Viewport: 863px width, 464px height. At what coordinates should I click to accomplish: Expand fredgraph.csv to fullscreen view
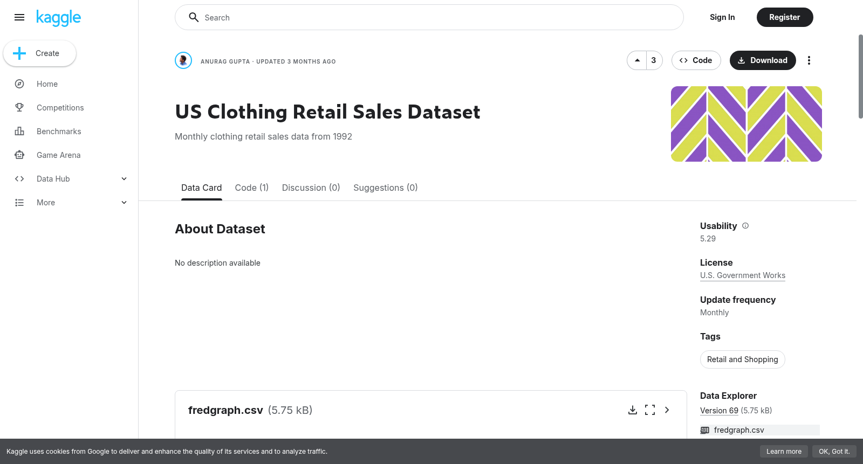[650, 410]
